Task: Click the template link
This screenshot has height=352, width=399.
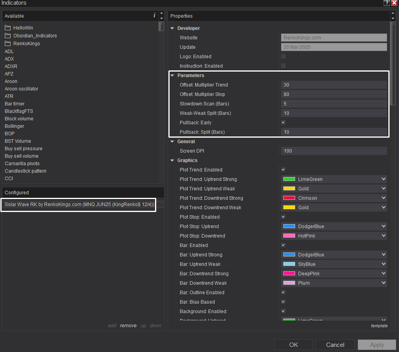Action: [379, 326]
